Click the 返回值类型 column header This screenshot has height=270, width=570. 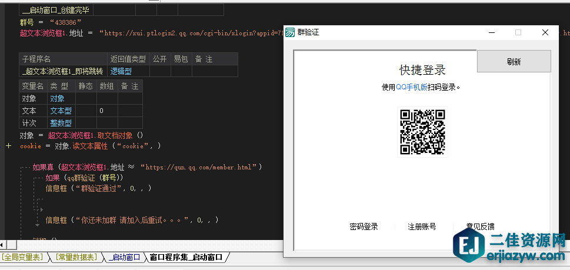point(129,59)
